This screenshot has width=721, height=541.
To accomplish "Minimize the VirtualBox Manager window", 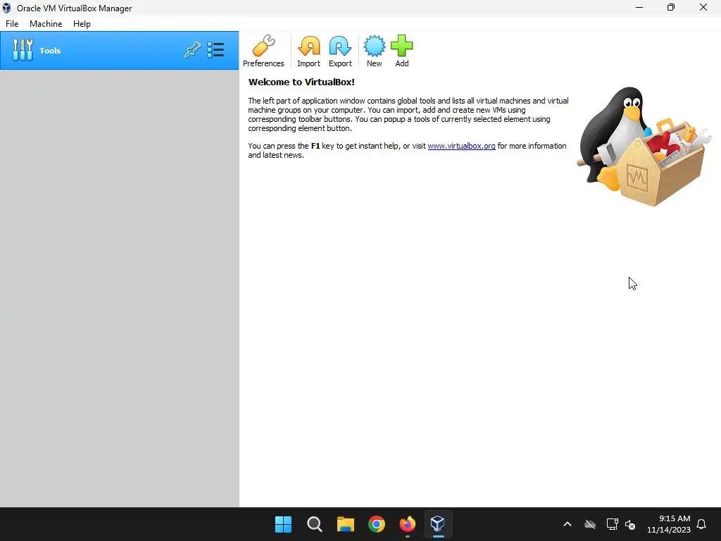I will [639, 7].
